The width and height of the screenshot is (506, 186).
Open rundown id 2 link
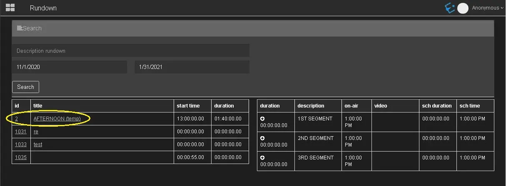pyautogui.click(x=17, y=119)
